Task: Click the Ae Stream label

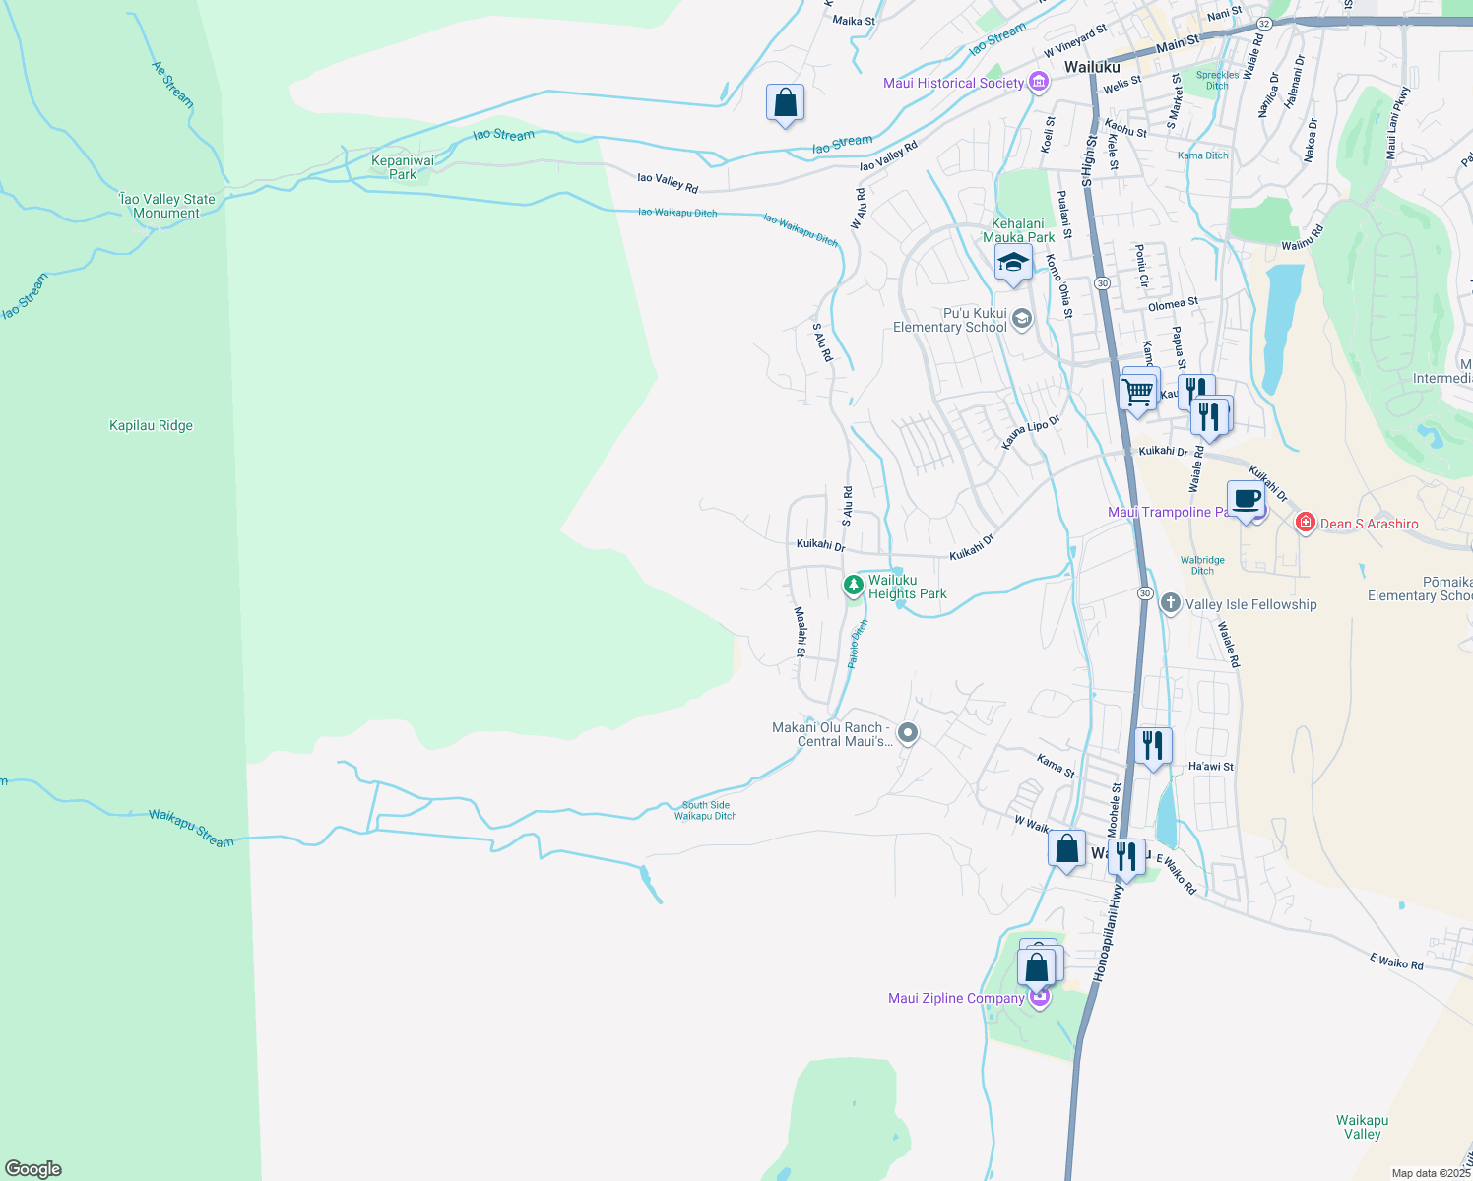Action: (172, 85)
